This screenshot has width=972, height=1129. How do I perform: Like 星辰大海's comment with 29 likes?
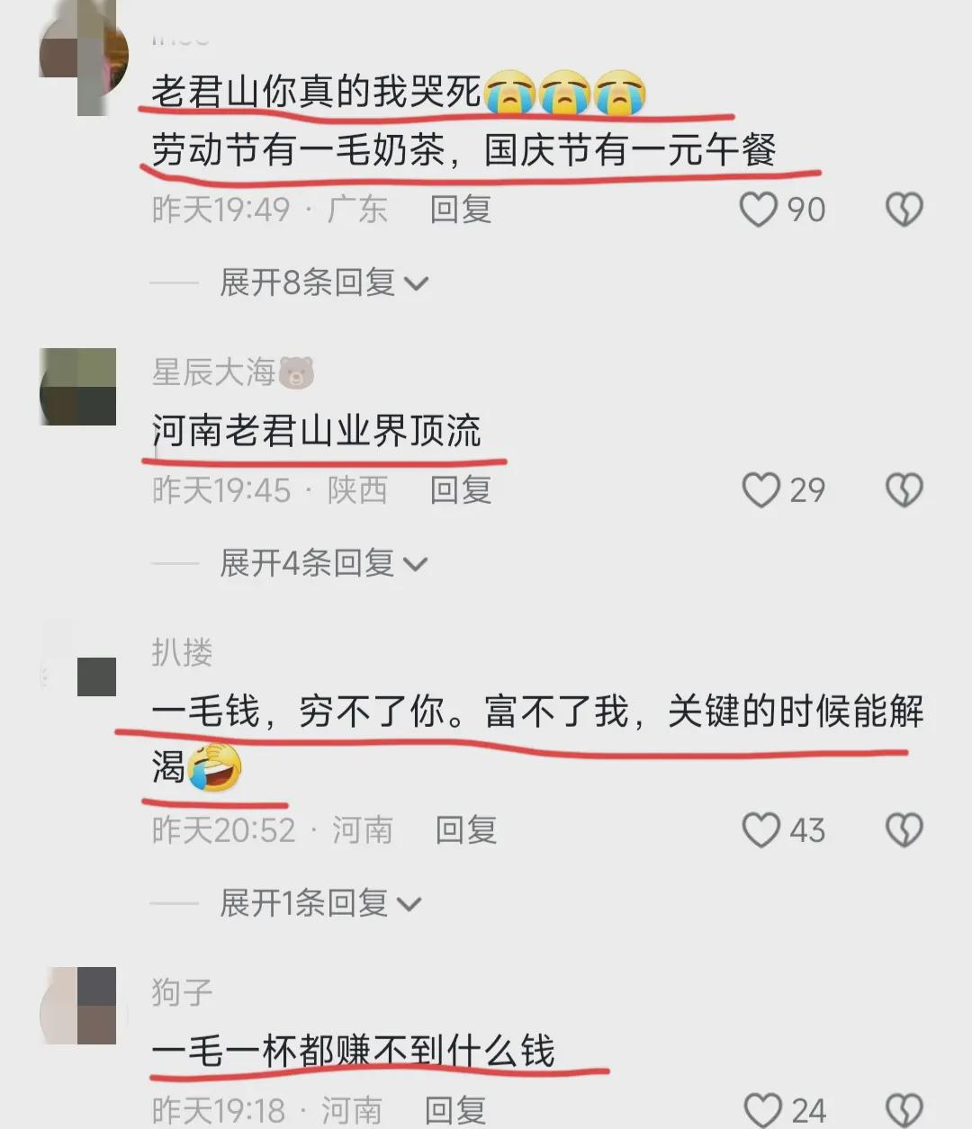pos(760,490)
